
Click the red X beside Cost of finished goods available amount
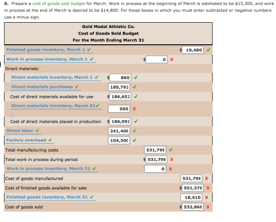tap(208, 188)
